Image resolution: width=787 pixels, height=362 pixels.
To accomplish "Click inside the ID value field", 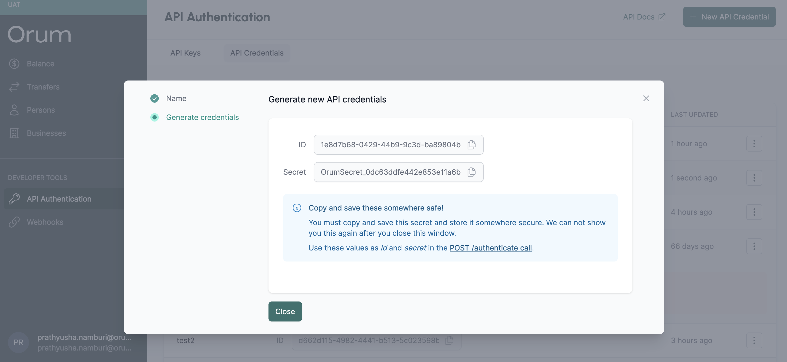I will [390, 144].
